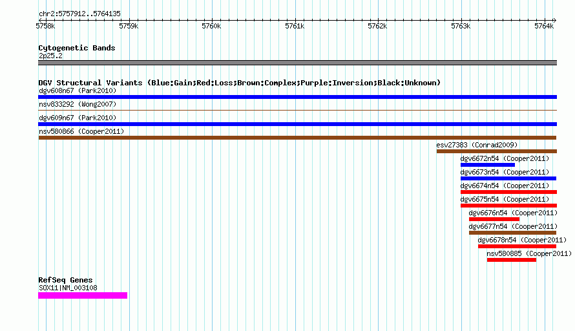Image resolution: width=575 pixels, height=331 pixels.
Task: Click the dgv6673n54 blue gain bar
Action: coord(508,178)
